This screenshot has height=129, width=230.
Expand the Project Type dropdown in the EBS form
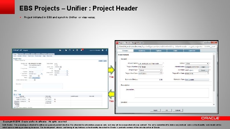39,76
